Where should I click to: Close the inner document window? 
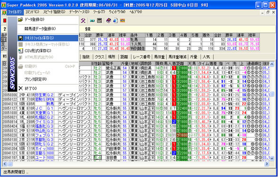[x=273, y=12]
